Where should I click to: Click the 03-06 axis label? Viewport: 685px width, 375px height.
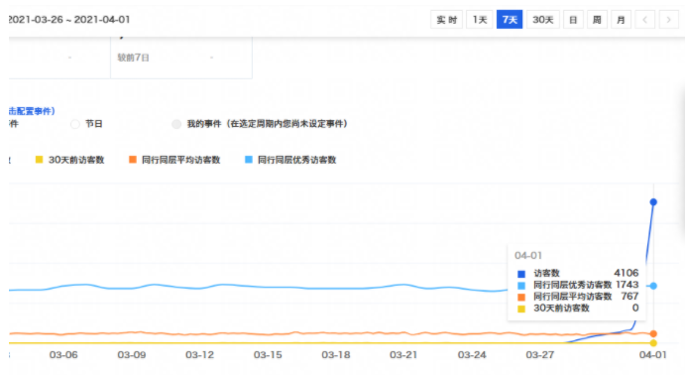[x=63, y=355]
